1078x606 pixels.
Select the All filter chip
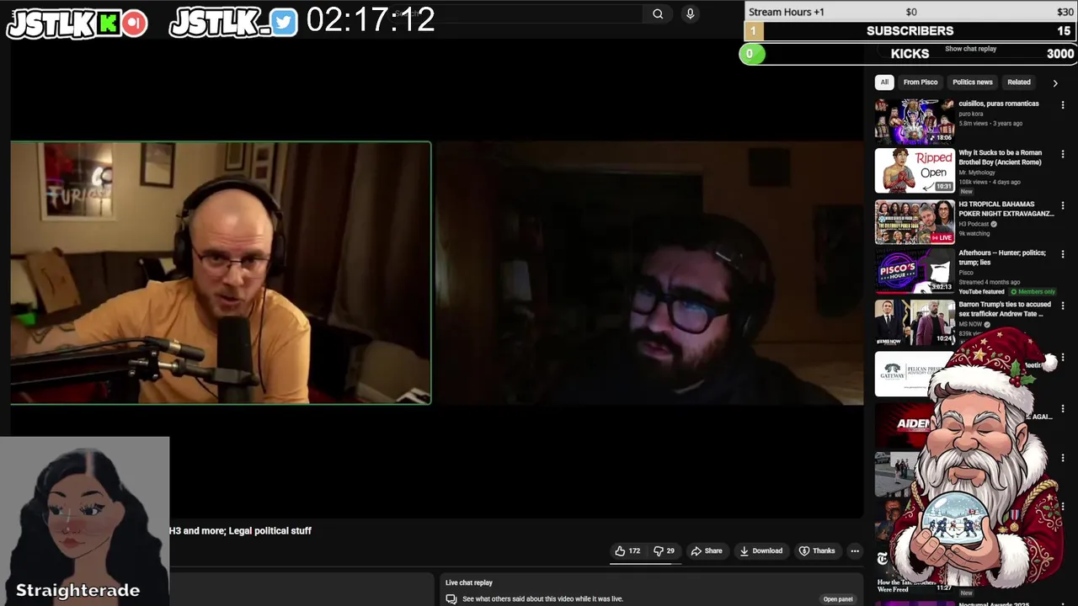(884, 82)
